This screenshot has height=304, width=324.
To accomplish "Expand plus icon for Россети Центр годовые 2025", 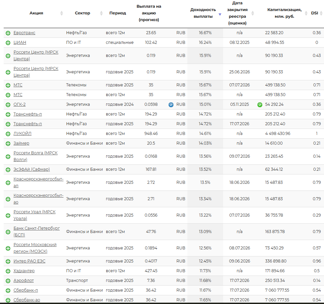I will coord(8,72).
